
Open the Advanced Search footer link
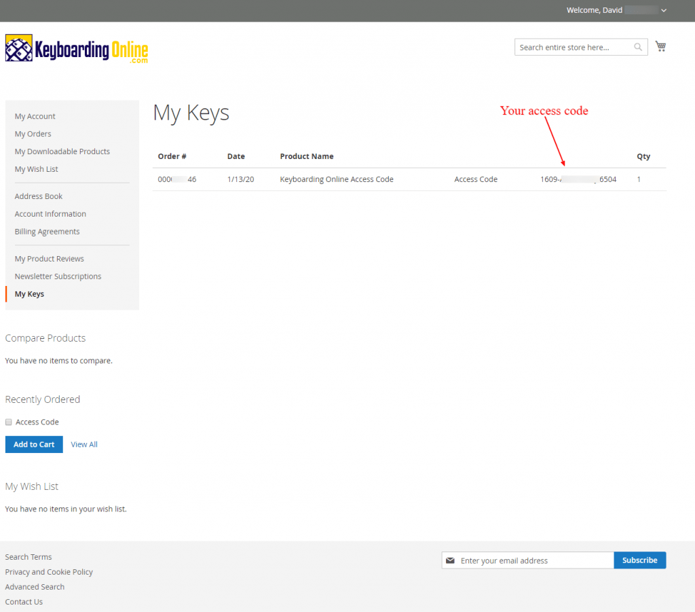35,587
